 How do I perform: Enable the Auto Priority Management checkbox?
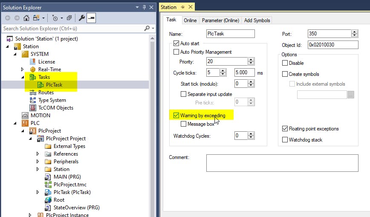coord(176,52)
